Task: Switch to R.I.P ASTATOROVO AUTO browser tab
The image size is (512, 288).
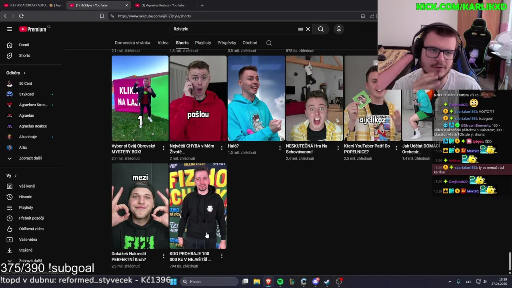Action: (x=32, y=5)
